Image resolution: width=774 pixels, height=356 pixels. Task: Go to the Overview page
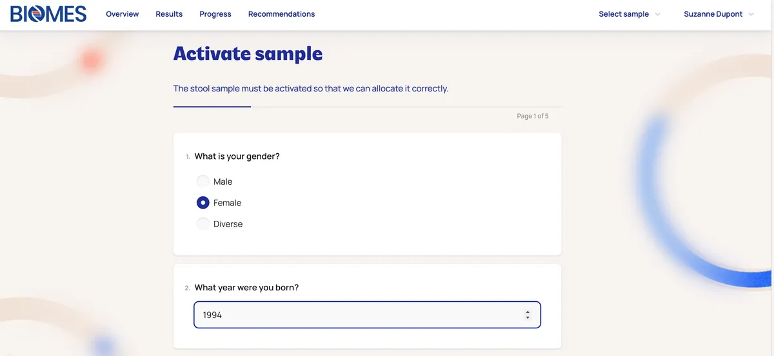click(123, 14)
